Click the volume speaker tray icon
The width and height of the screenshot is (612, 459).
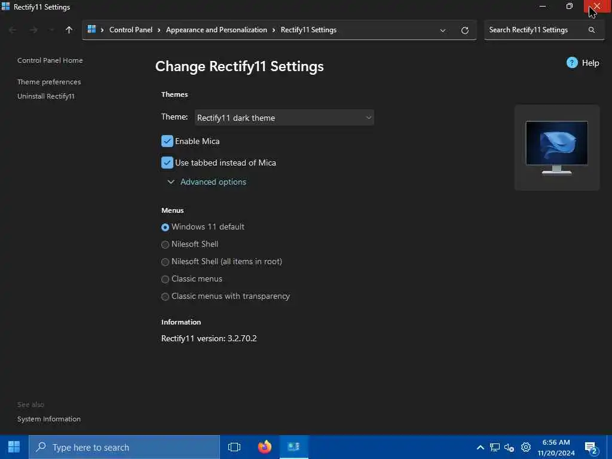point(509,447)
